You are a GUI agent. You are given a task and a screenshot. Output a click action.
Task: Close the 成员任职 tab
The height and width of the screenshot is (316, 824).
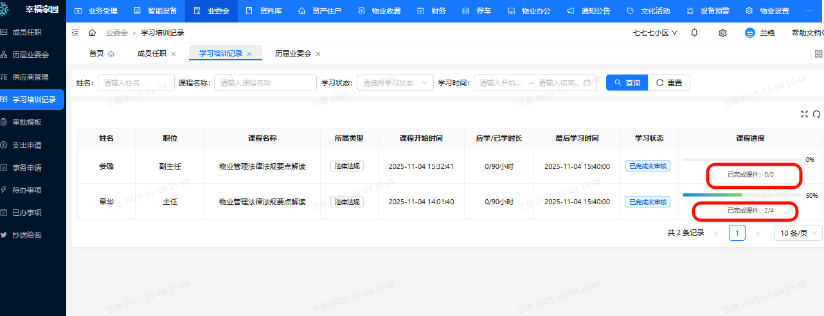(x=174, y=54)
